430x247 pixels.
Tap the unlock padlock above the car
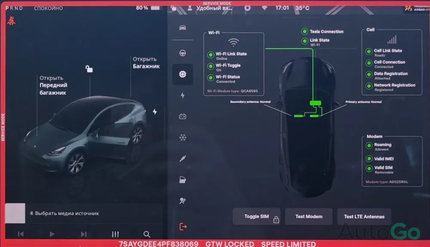point(89,68)
